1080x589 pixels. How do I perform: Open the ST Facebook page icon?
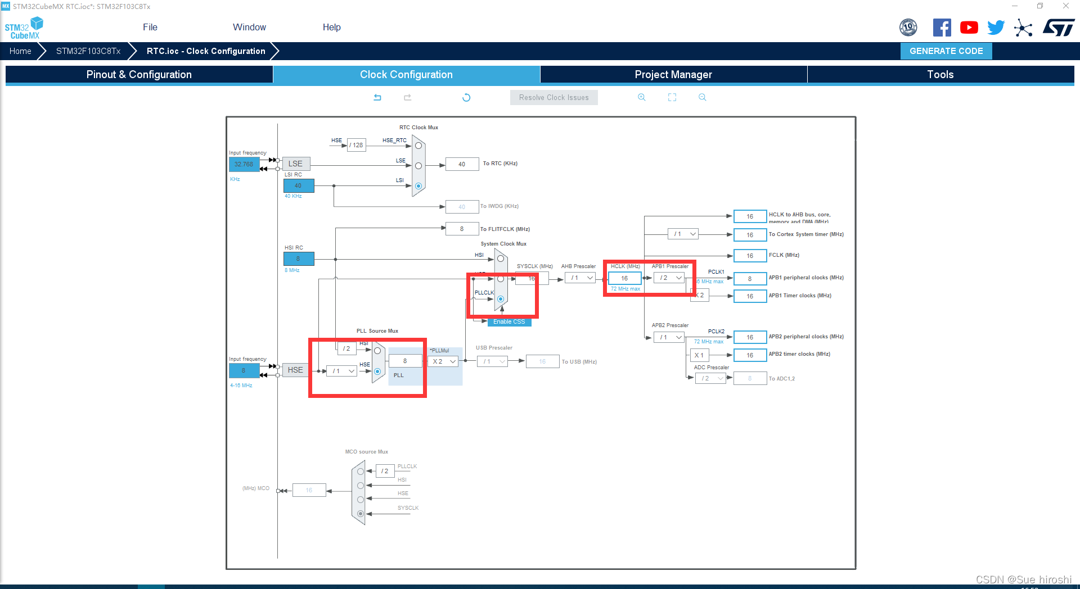[942, 28]
